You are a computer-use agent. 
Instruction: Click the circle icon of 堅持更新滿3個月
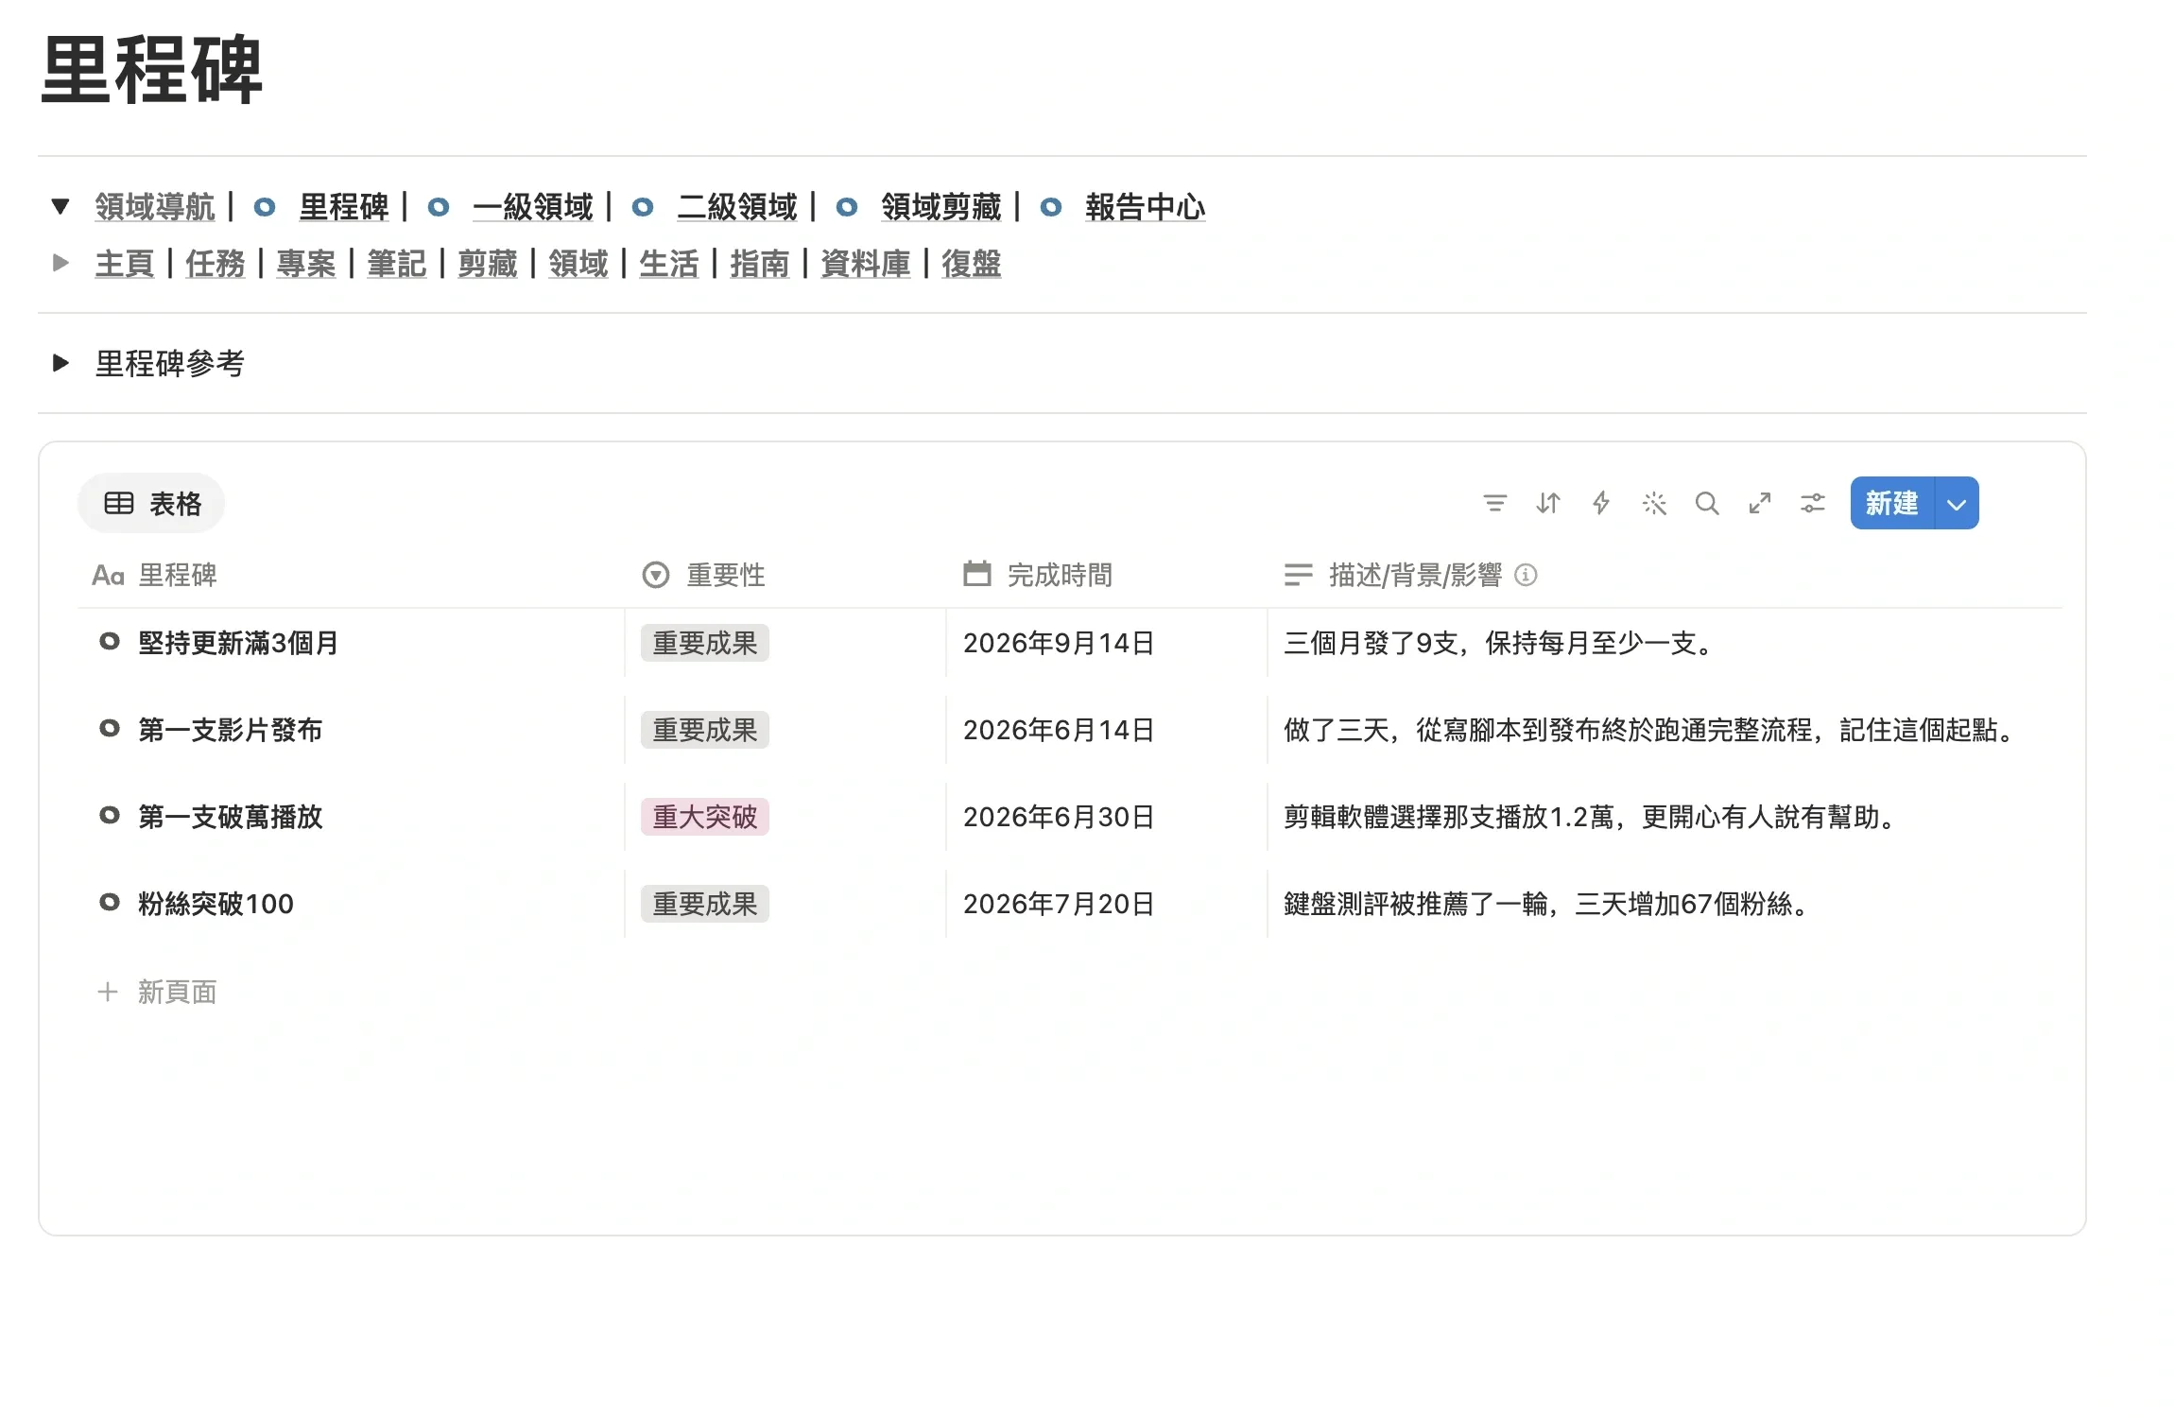pyautogui.click(x=110, y=642)
